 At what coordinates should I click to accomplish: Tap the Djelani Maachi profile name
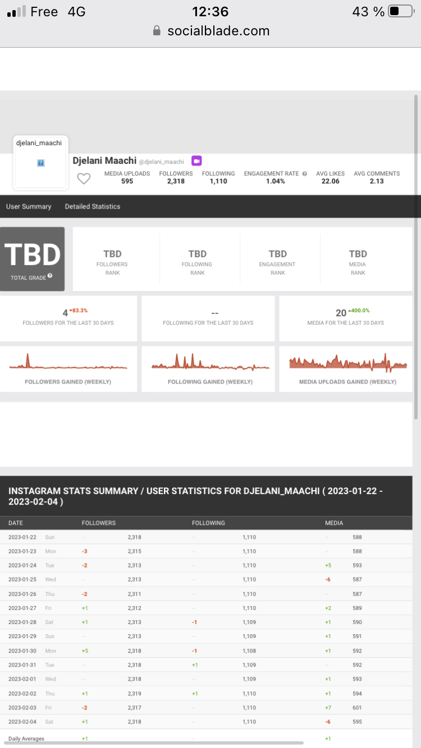[104, 160]
